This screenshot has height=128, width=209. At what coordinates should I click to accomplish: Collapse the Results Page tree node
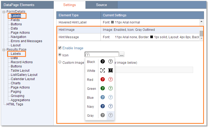[x=4, y=50]
